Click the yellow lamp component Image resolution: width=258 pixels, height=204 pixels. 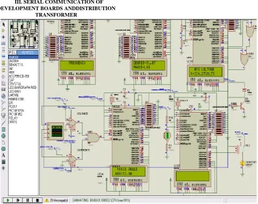pos(242,163)
